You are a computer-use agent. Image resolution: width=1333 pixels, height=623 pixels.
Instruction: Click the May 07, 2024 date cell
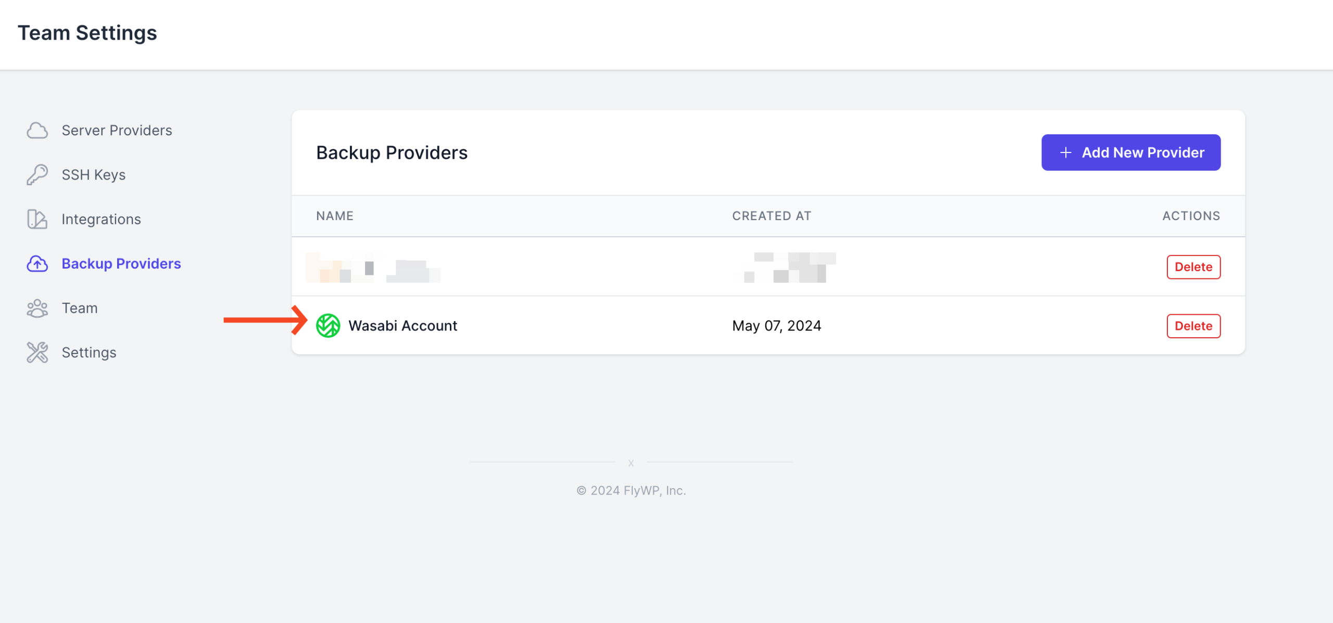point(776,326)
